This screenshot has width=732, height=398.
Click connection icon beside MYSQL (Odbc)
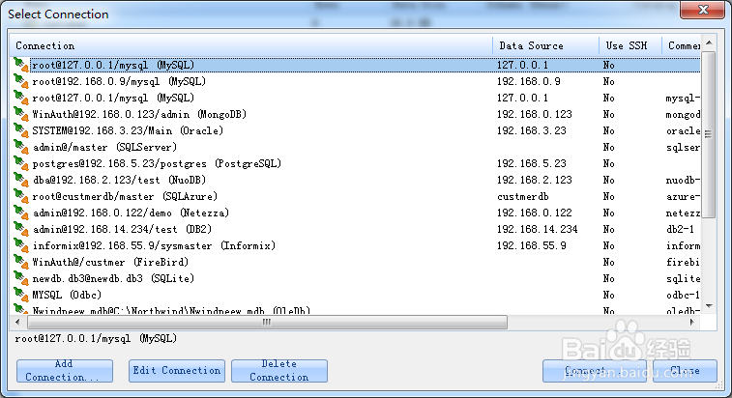(21, 295)
